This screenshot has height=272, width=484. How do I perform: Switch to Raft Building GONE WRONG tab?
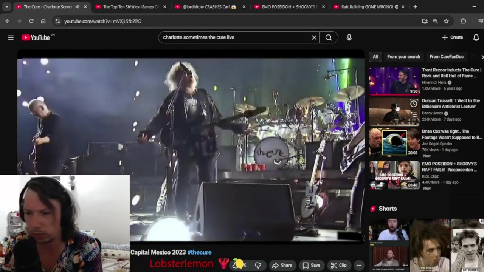point(369,7)
